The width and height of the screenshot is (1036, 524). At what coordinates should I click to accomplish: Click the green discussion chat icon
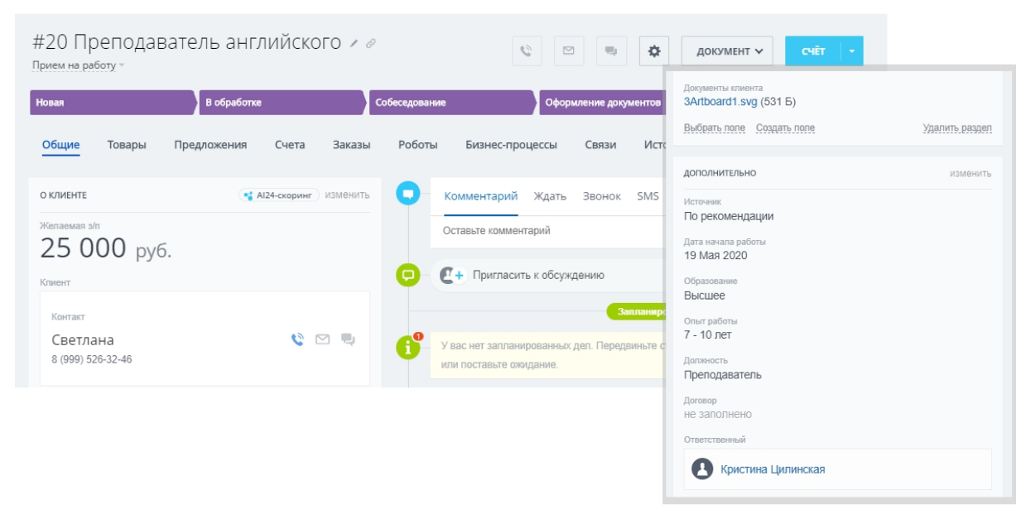(x=407, y=275)
